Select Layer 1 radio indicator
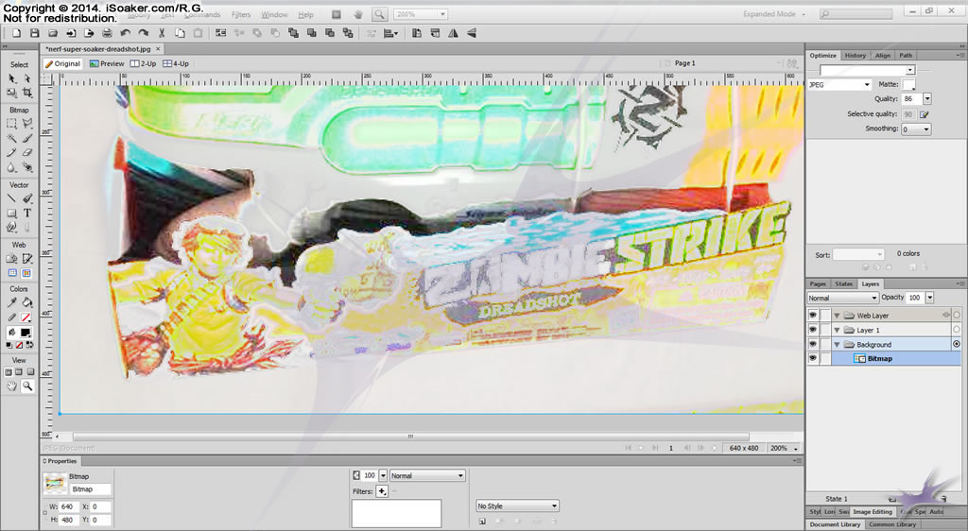The image size is (968, 531). (x=957, y=330)
